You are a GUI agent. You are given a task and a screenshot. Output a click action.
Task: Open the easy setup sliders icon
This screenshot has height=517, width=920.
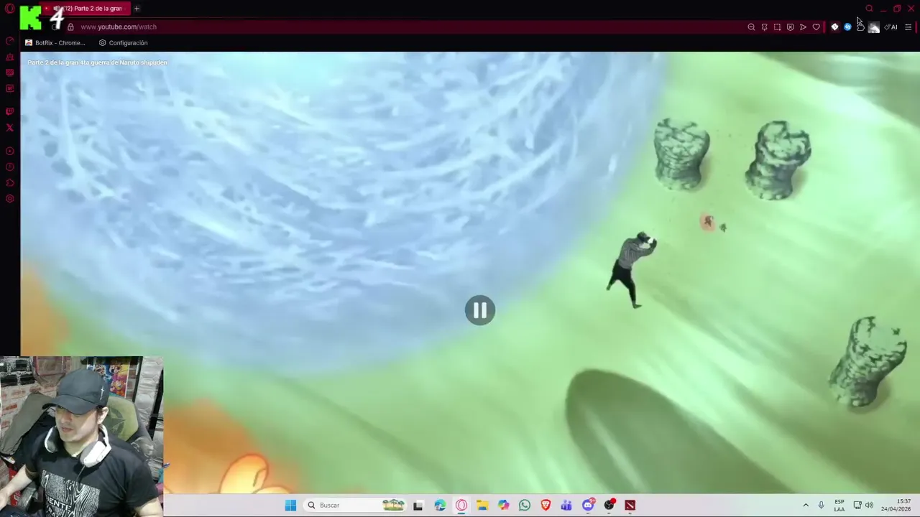(908, 27)
